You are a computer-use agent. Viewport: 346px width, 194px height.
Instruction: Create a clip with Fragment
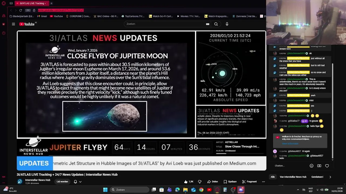click(249, 182)
